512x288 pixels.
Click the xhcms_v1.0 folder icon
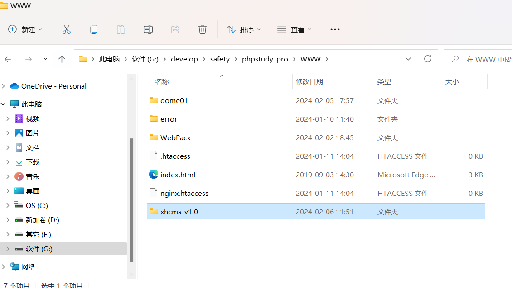154,212
